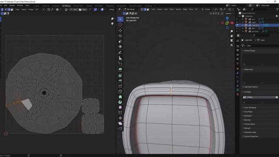This screenshot has width=279, height=157.
Task: Switch to the Shading workspace tab
Action: 89,6
